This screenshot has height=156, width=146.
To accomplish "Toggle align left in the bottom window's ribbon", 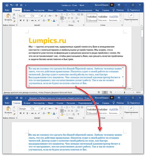I will point(62,111).
